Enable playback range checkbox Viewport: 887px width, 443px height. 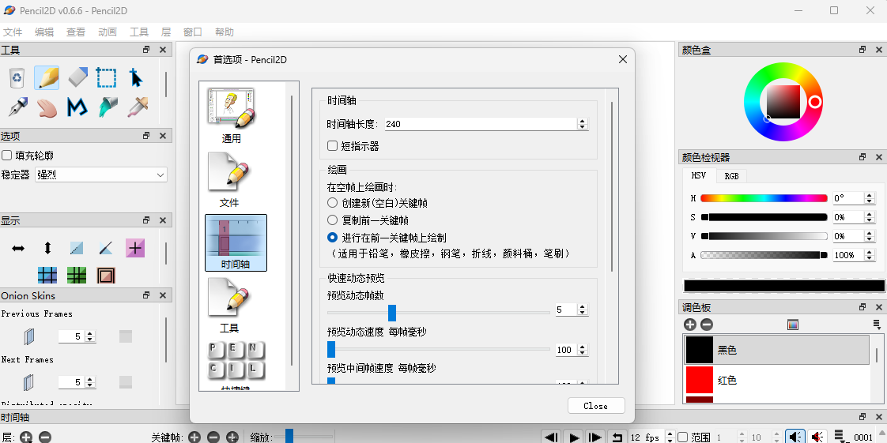pos(683,437)
